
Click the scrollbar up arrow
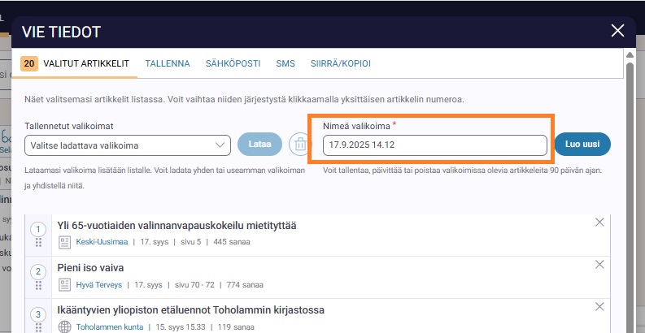pyautogui.click(x=630, y=55)
